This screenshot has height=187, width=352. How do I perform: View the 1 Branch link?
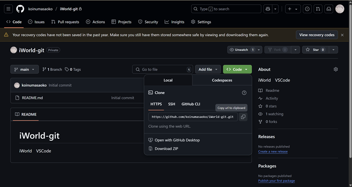click(x=52, y=69)
